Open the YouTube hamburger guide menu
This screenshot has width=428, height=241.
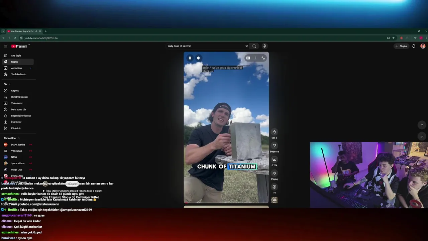click(5, 46)
